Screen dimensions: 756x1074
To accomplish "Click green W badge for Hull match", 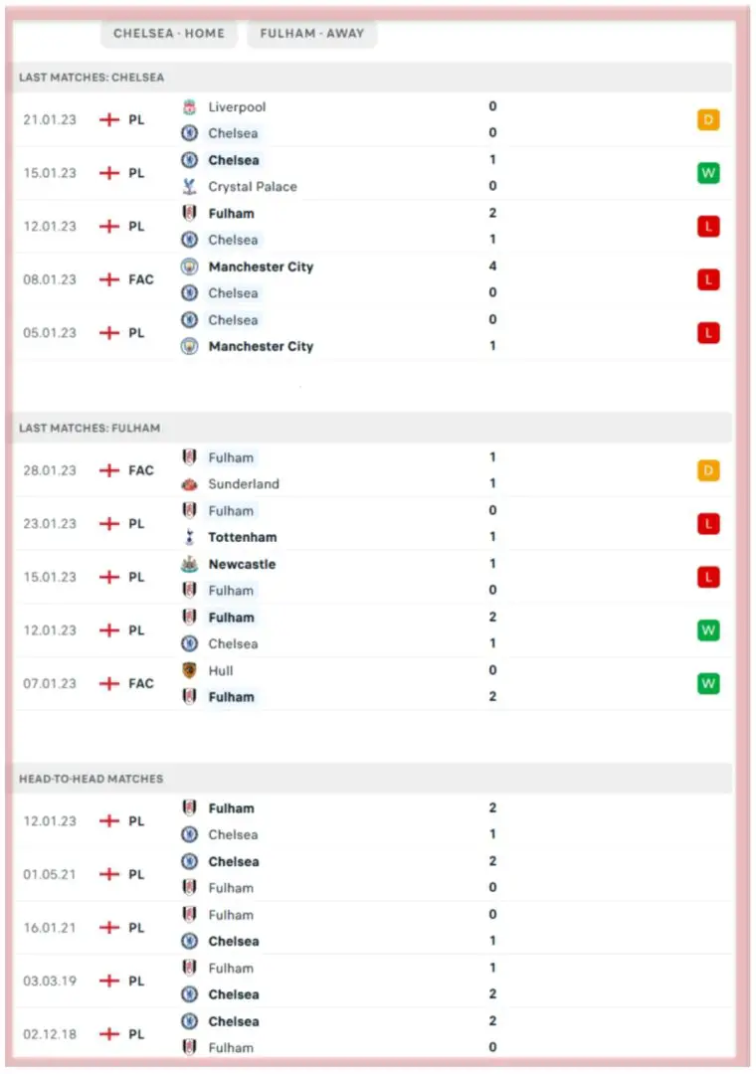I will (707, 684).
